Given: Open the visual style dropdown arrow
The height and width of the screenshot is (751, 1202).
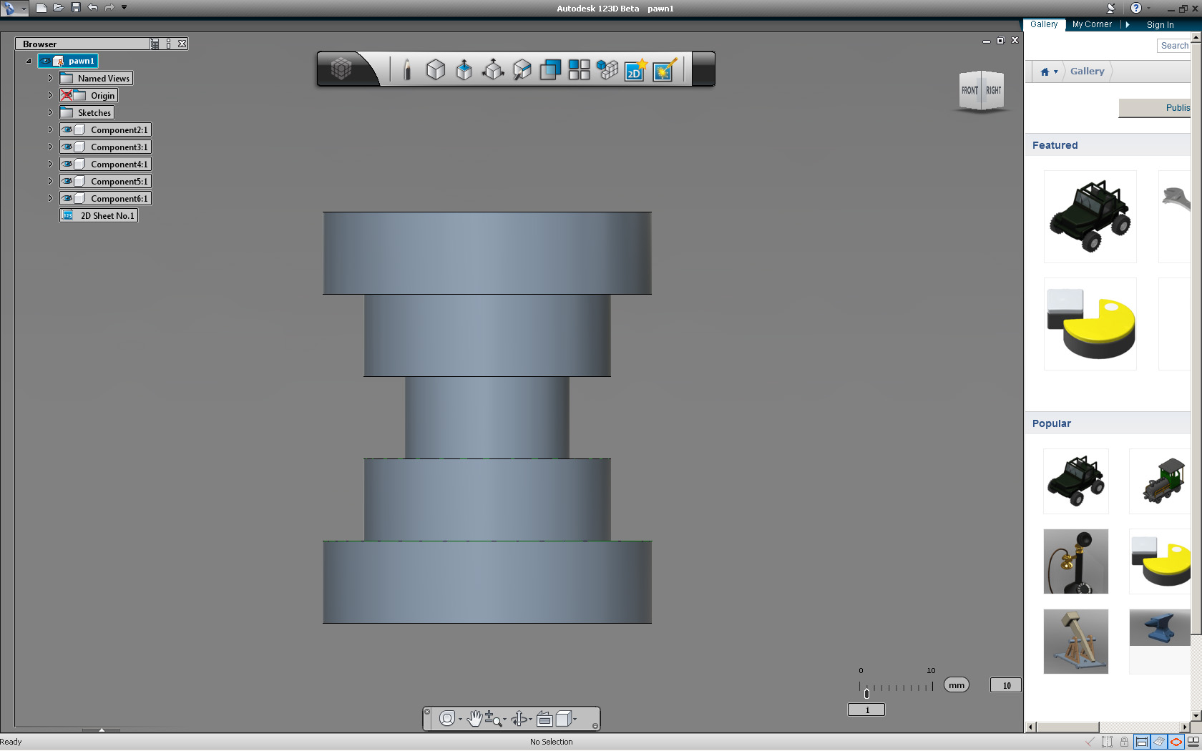Looking at the screenshot, I should 575,720.
